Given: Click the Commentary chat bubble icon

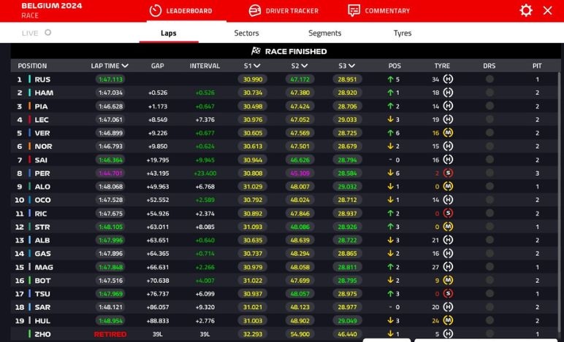Looking at the screenshot, I should 354,10.
